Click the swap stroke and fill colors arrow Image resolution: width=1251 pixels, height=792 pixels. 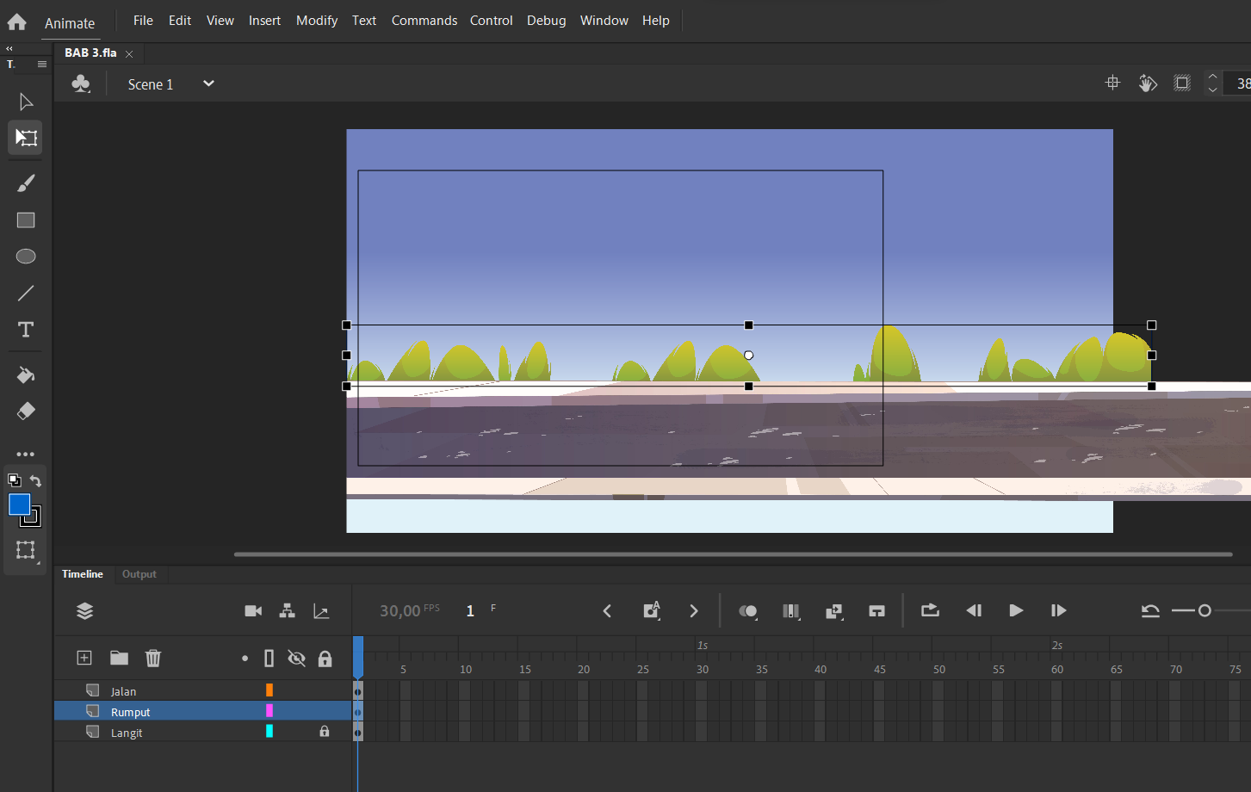pos(35,480)
